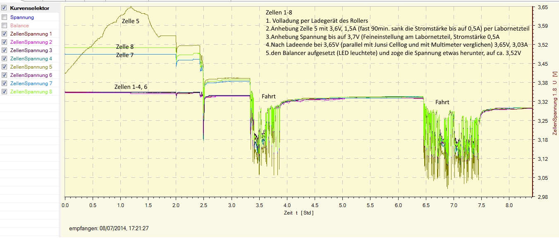This screenshot has height=248, width=559.
Task: Select the pink 'Balance' text label
Action: pos(19,26)
